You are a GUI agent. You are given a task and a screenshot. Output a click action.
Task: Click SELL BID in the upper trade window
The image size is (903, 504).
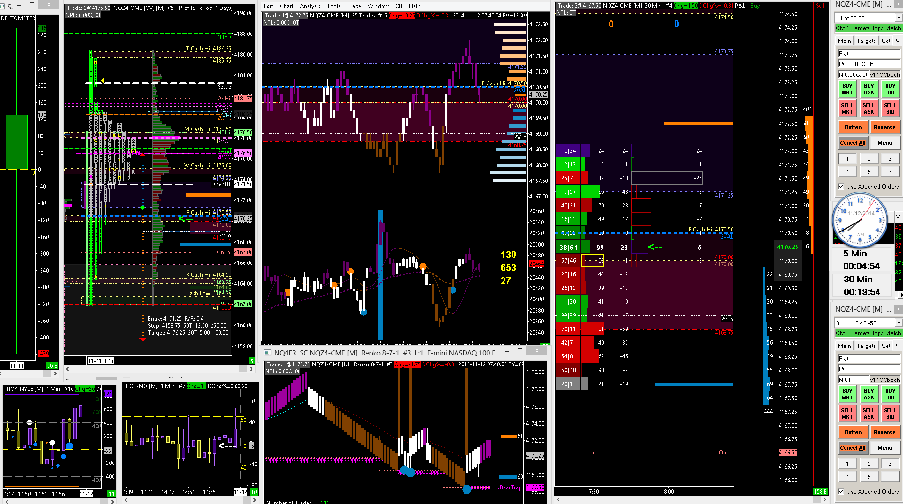(890, 108)
